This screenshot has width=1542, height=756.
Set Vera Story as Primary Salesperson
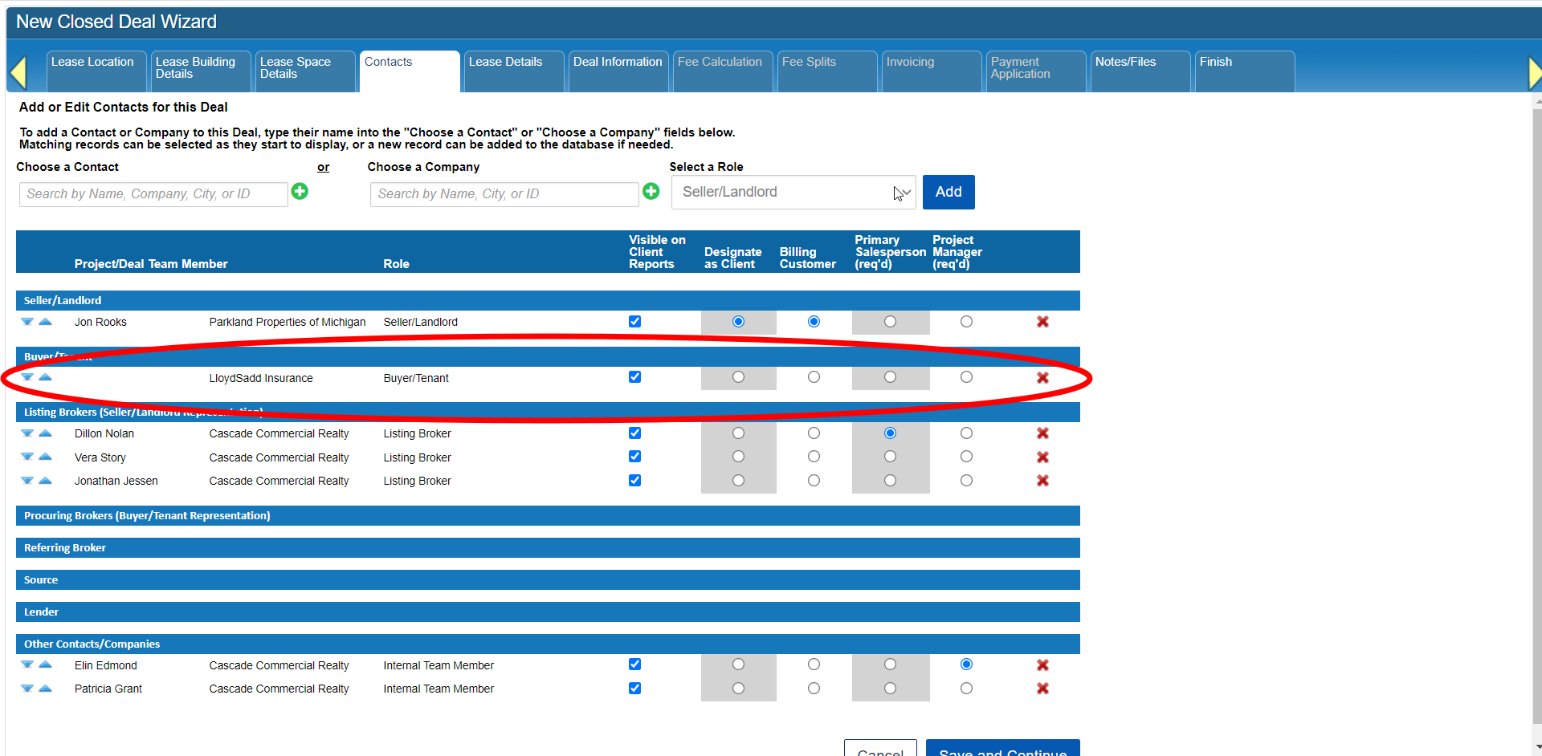click(x=890, y=457)
